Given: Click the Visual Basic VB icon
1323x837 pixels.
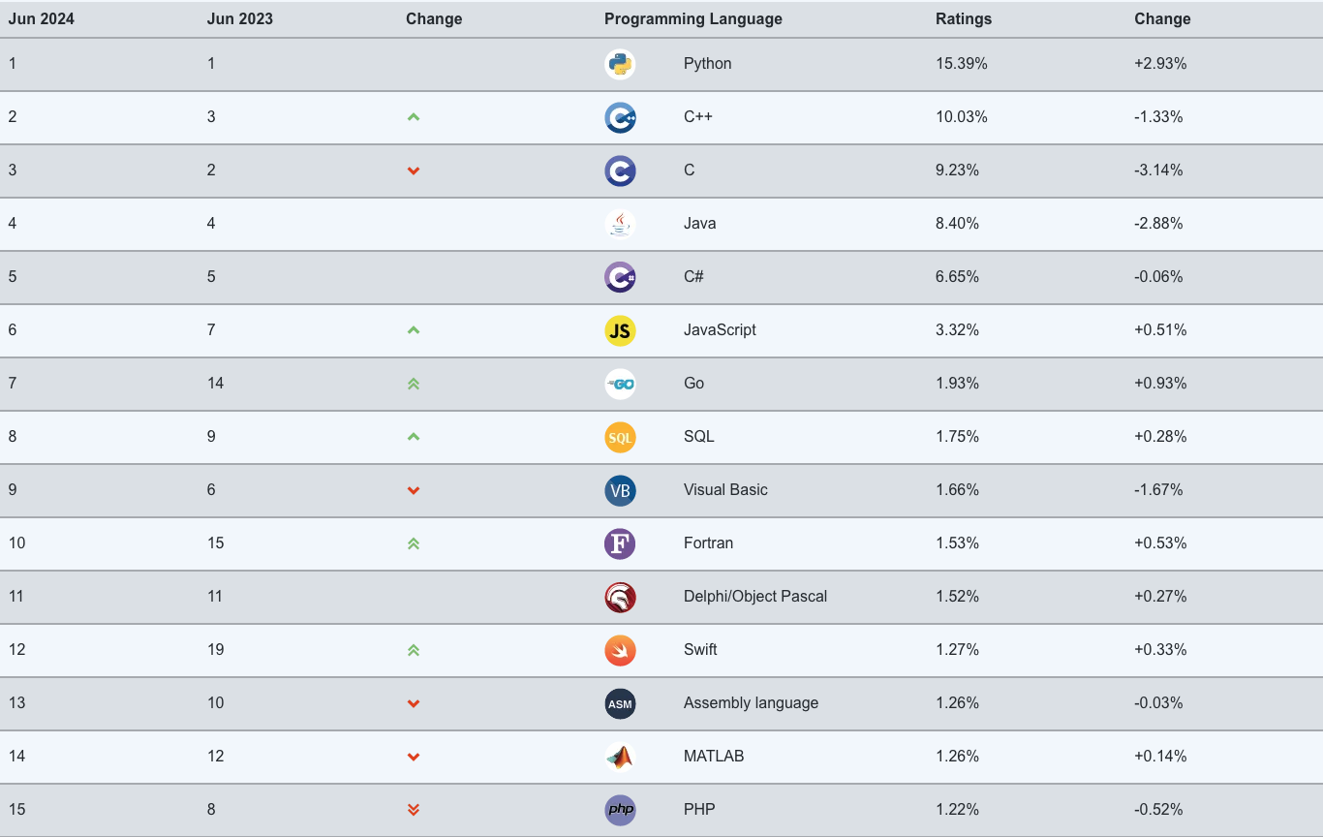Looking at the screenshot, I should pos(620,490).
